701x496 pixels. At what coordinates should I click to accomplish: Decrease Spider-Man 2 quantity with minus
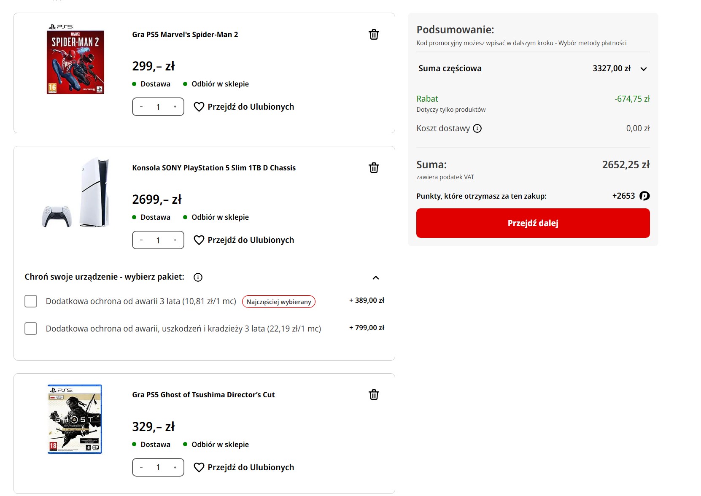click(141, 107)
